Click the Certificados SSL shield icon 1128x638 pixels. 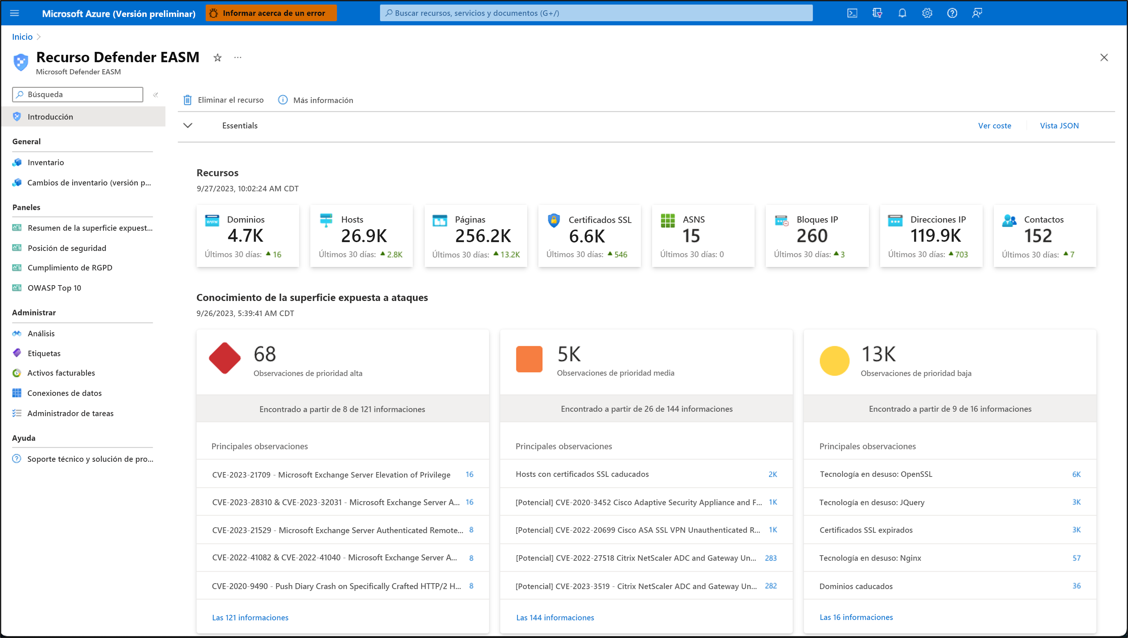click(554, 220)
